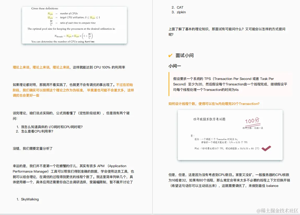Click the 稀土掘金技术社区 watermark logo
This screenshot has height=215, width=300.
pos(278,210)
